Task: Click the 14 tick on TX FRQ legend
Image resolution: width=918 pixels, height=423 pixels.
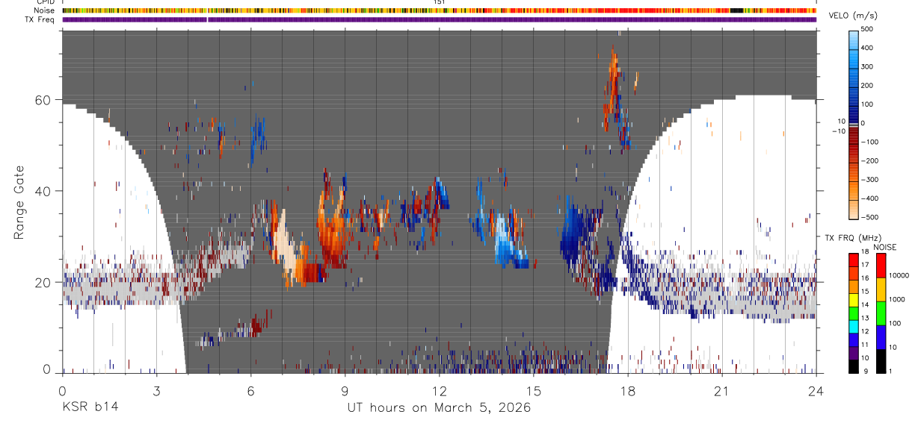Action: click(866, 305)
